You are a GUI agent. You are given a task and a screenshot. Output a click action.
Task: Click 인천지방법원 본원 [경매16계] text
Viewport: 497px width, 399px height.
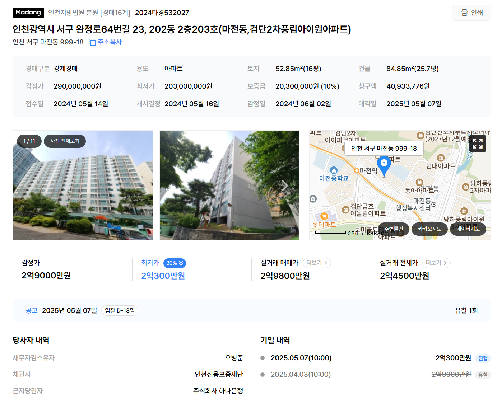[x=89, y=13]
